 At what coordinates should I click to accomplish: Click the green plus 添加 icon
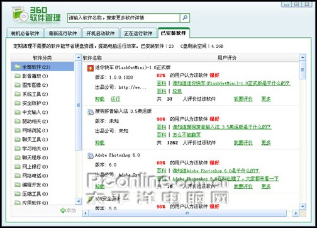pyautogui.click(x=63, y=210)
